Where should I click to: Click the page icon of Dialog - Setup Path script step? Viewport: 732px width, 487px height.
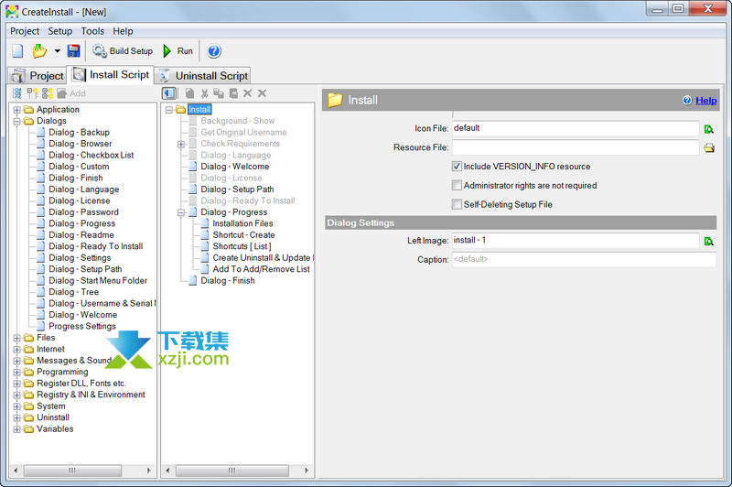193,189
